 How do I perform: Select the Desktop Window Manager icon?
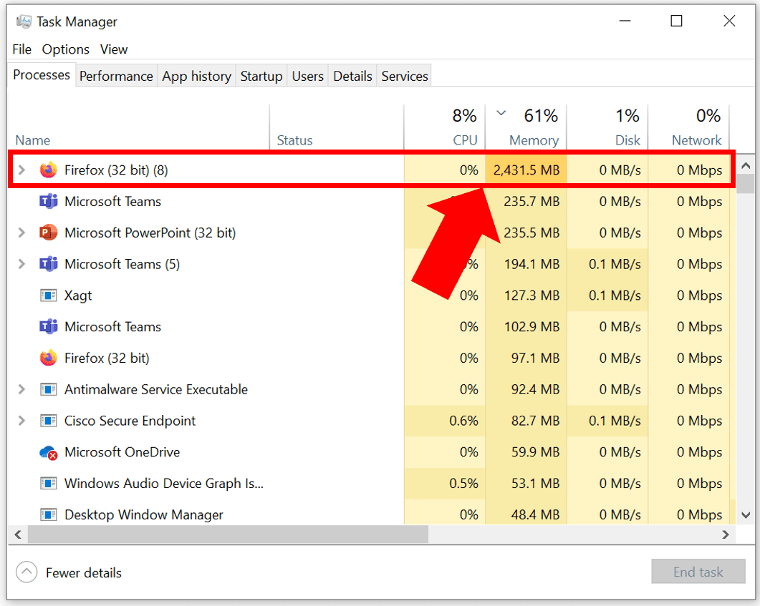[x=49, y=514]
